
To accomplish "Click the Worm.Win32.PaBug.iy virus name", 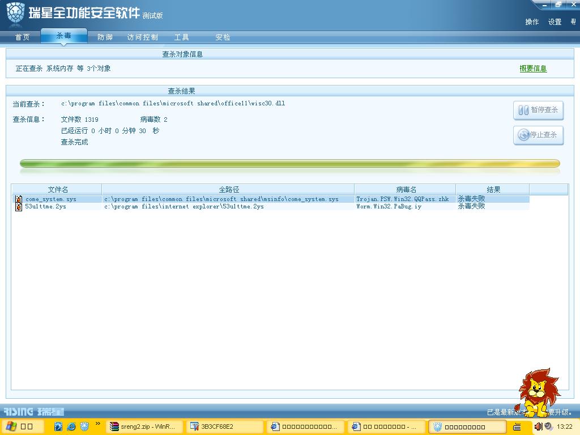I will (x=389, y=206).
